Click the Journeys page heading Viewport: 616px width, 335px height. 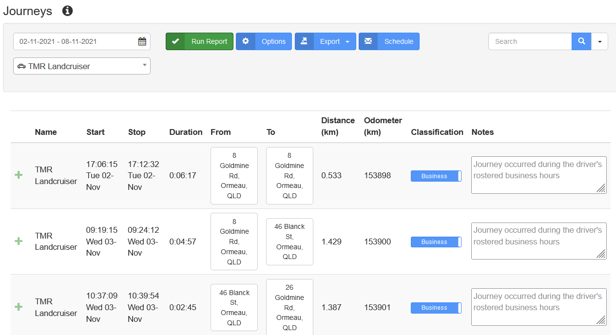point(28,11)
